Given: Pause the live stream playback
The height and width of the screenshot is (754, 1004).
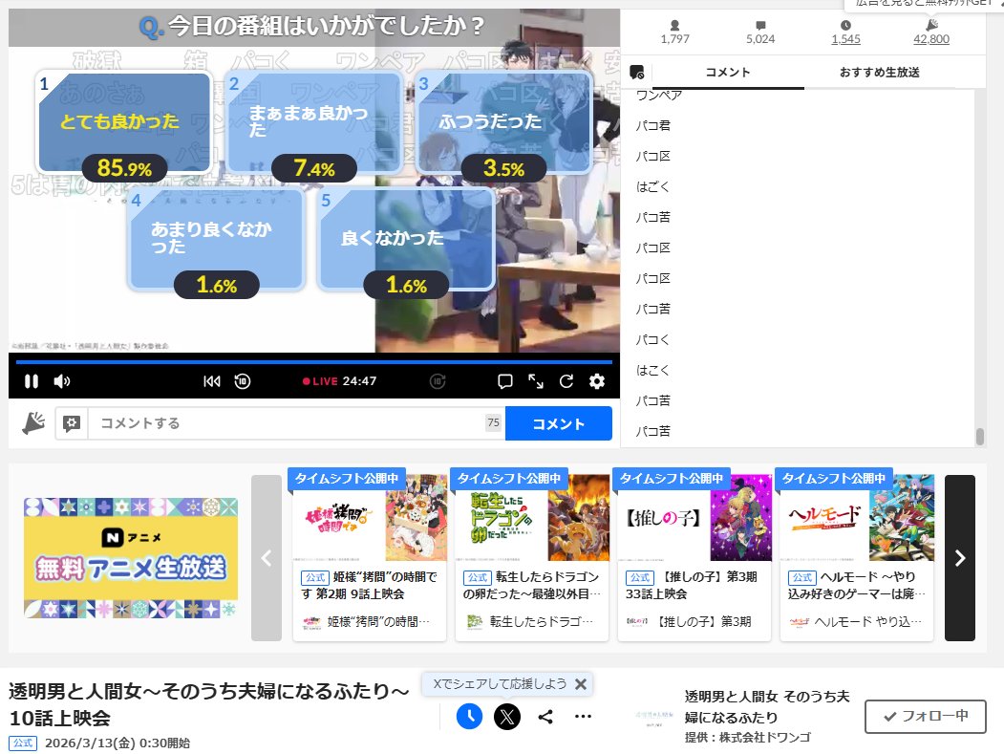Looking at the screenshot, I should click(x=32, y=380).
